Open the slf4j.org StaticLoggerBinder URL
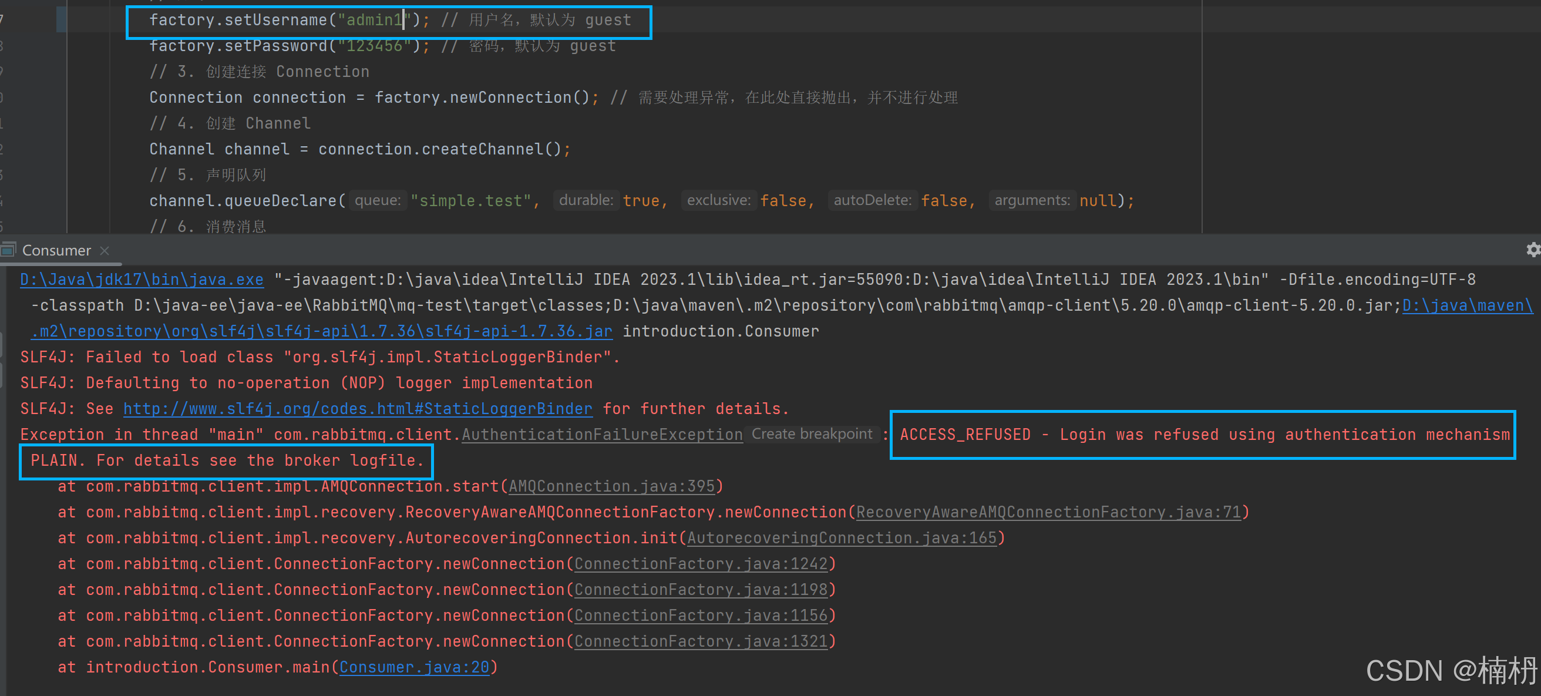The width and height of the screenshot is (1541, 696). pos(357,409)
